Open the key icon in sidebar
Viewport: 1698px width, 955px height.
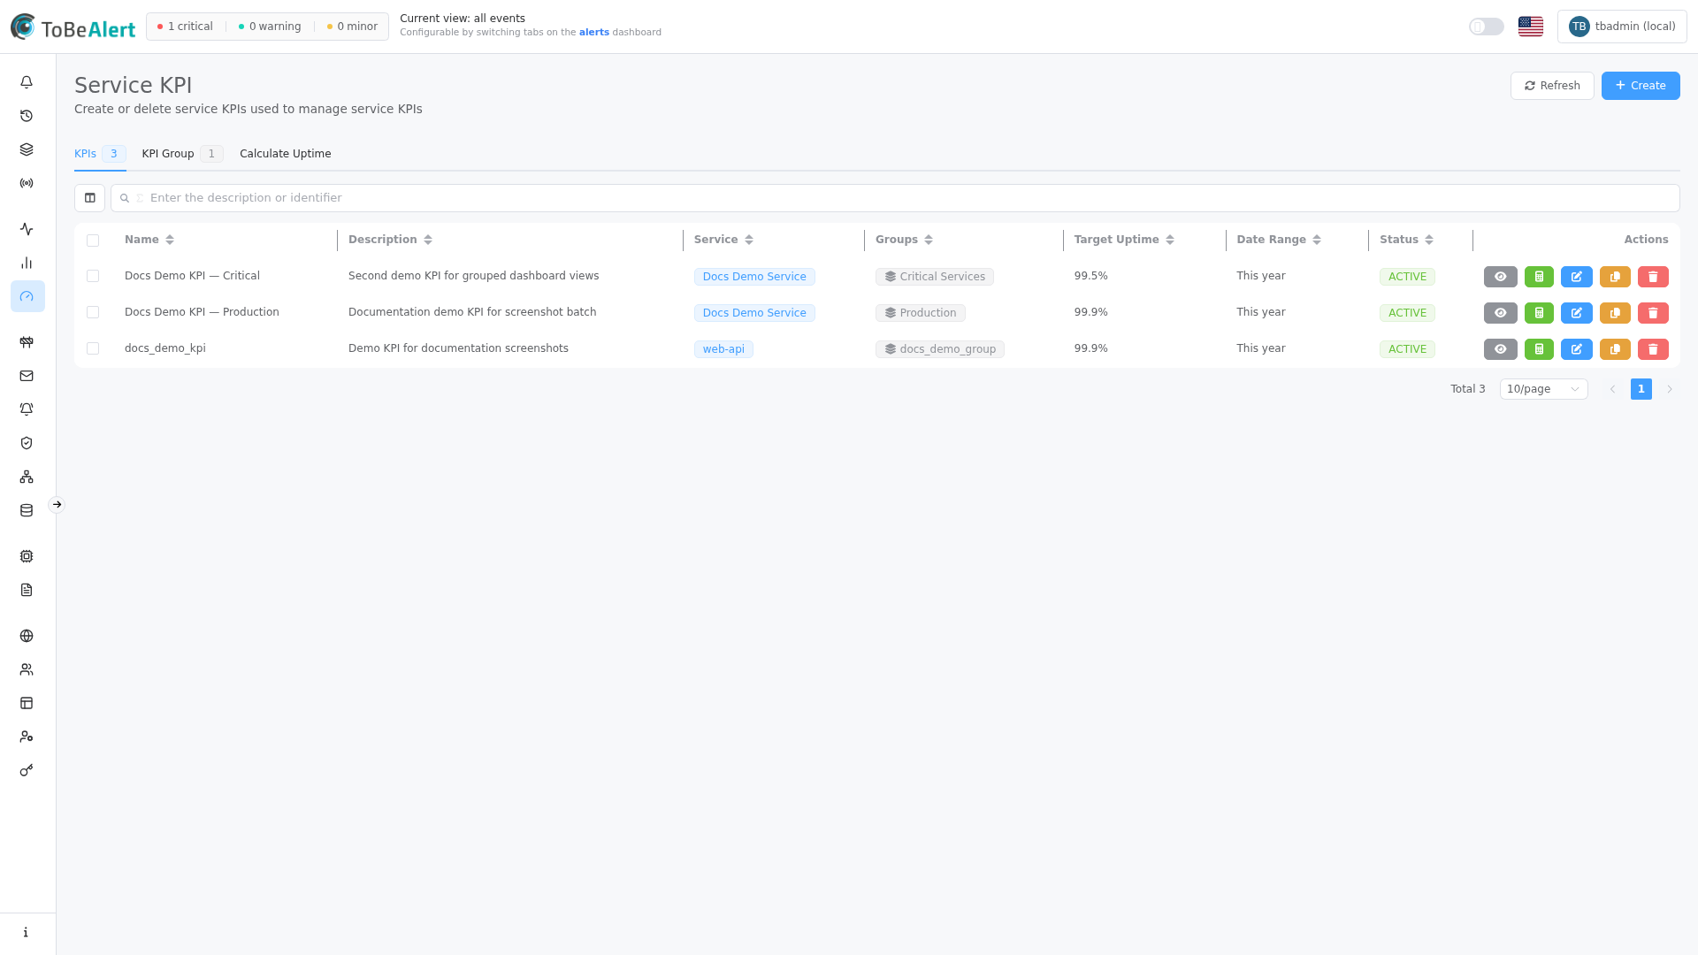[x=27, y=770]
